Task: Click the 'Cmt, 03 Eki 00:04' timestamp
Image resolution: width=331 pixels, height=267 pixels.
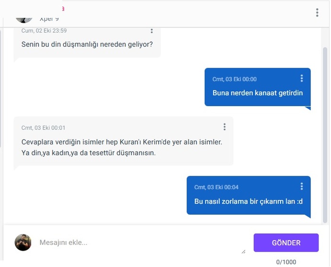Action: (216, 187)
